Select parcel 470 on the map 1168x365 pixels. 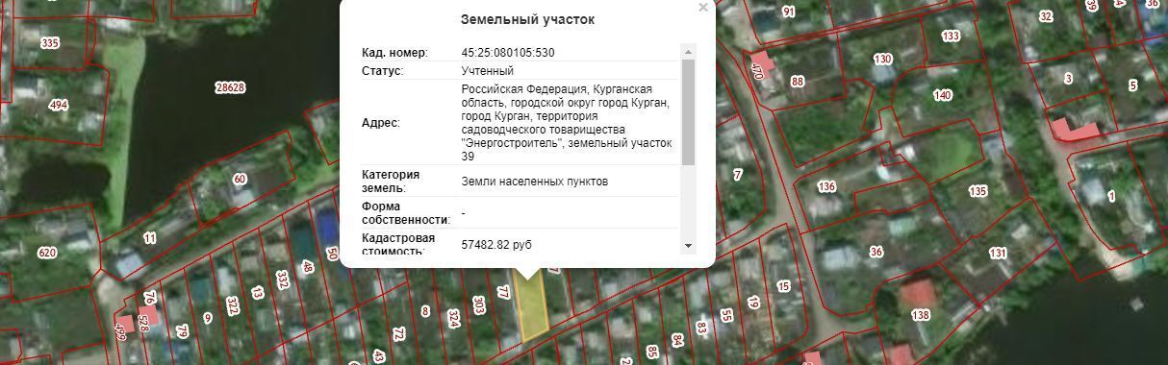pos(757,70)
